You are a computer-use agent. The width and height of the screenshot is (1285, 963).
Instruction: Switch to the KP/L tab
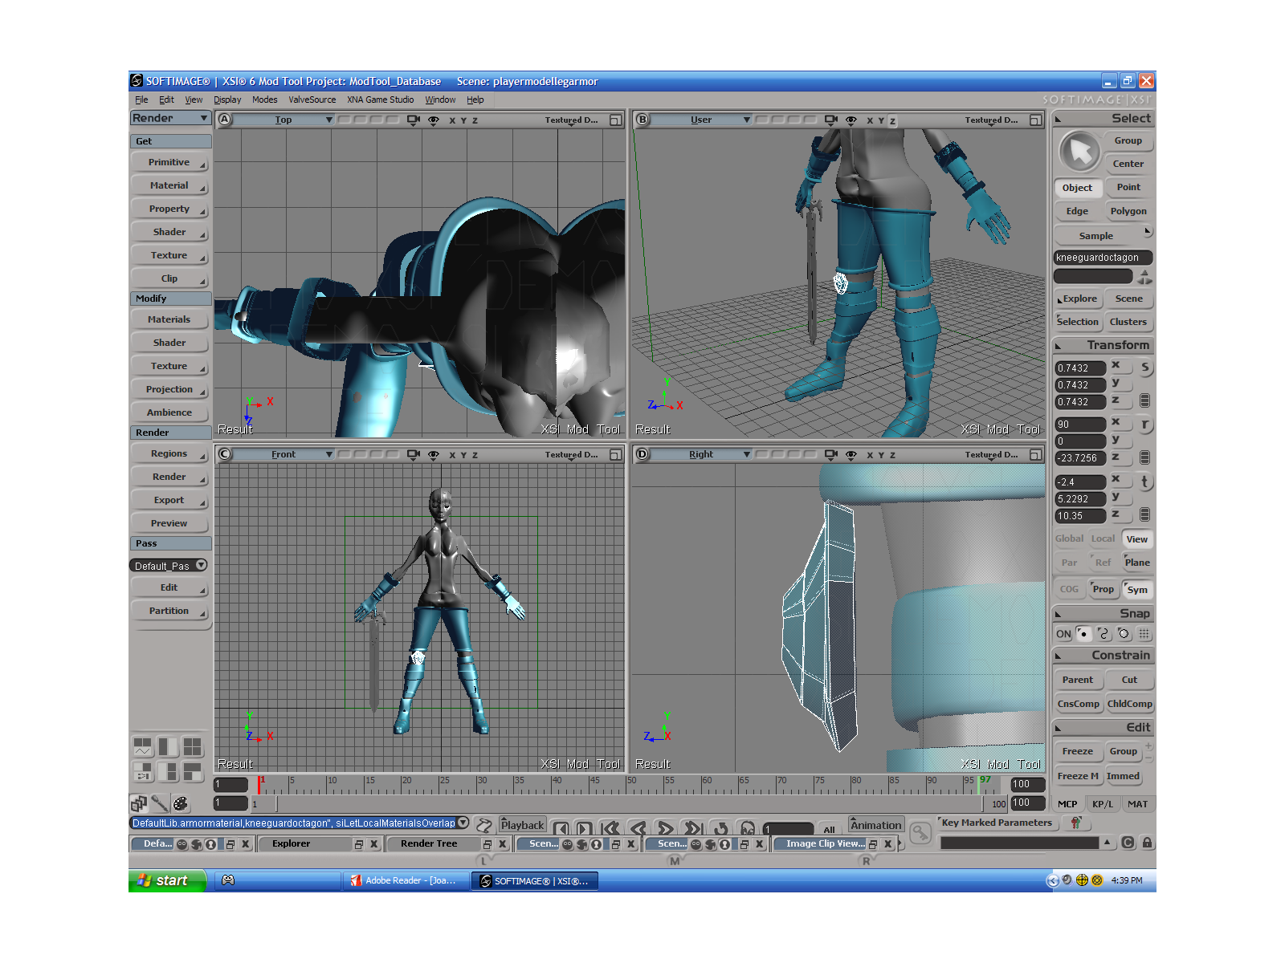[x=1102, y=804]
